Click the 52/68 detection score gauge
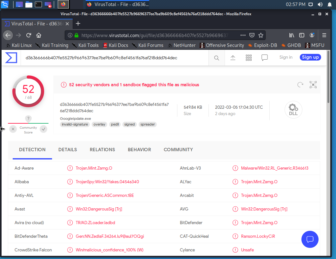Image resolution: width=336 pixels, height=259 pixels. point(28,91)
